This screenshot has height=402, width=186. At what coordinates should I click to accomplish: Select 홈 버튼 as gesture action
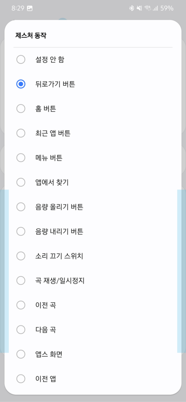(93, 109)
